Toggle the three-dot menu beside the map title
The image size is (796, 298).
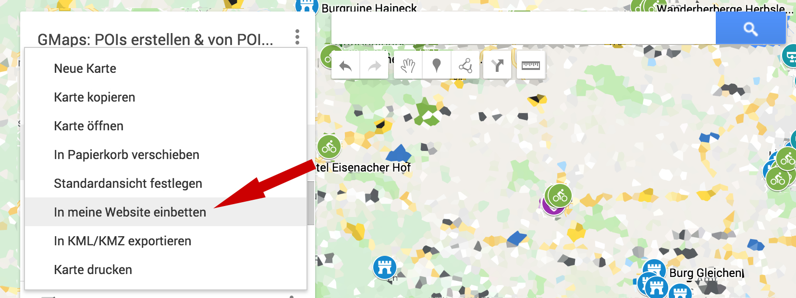(297, 37)
